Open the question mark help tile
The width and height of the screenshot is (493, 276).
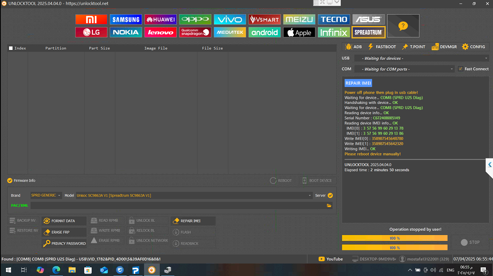403,26
